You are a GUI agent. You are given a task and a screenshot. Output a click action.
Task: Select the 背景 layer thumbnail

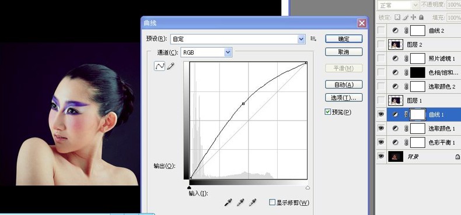(x=396, y=157)
